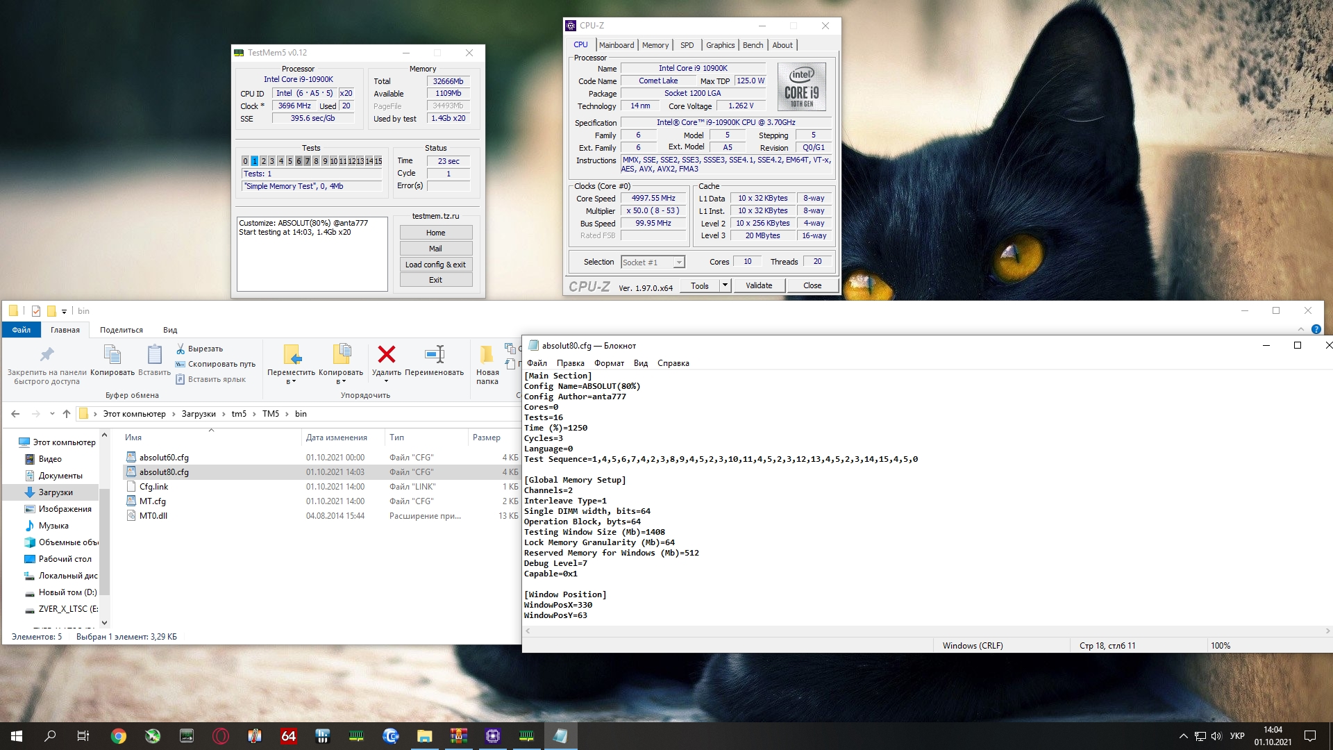Toggle test number 15 box in TestMem5
1333x750 pixels.
tap(378, 161)
